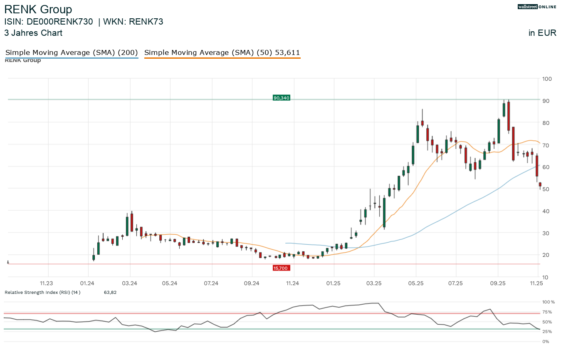This screenshot has width=561, height=353.
Task: Click the 'in EUR' currency label
Action: point(542,33)
